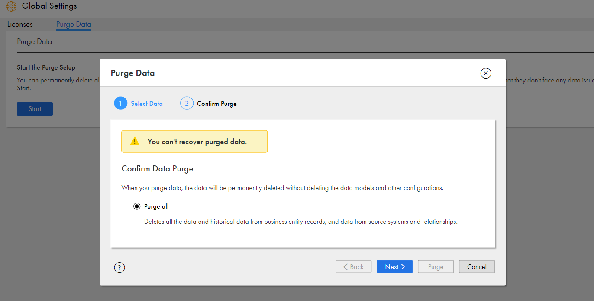Click the 'When you purge data' explanation text
This screenshot has width=594, height=301.
click(x=282, y=188)
